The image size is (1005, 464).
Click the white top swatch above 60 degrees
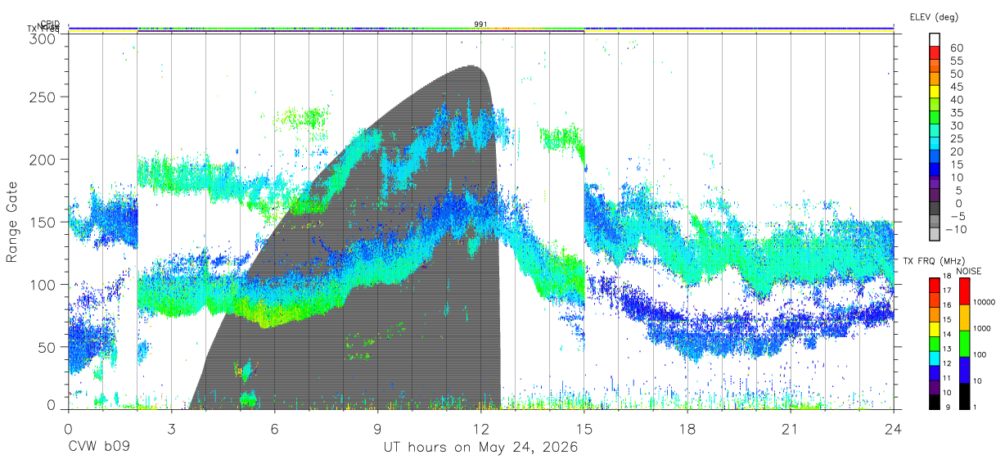coord(935,40)
